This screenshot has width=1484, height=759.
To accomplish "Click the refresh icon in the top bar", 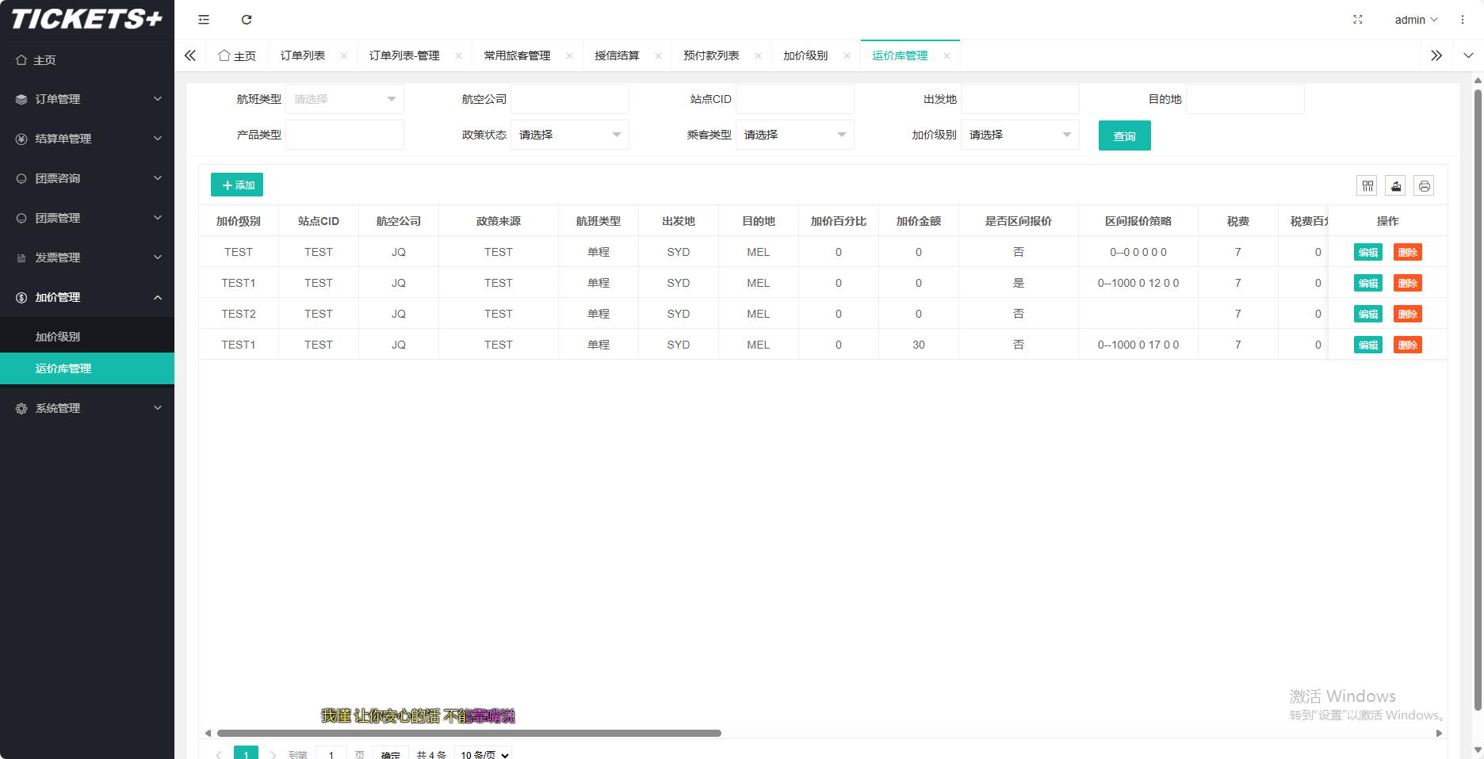I will [x=247, y=20].
